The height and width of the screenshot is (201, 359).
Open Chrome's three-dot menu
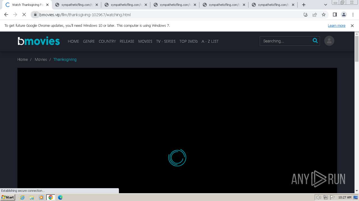point(353,15)
